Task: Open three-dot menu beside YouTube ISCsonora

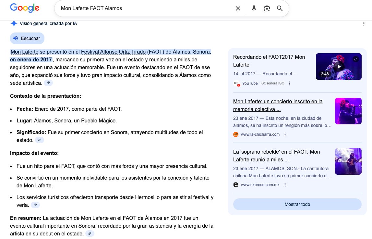Action: pyautogui.click(x=289, y=83)
